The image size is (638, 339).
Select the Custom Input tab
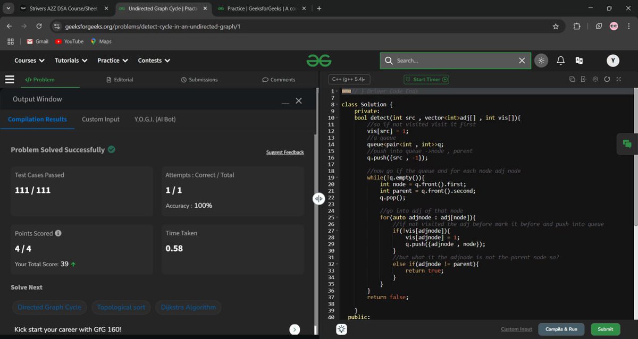[100, 119]
